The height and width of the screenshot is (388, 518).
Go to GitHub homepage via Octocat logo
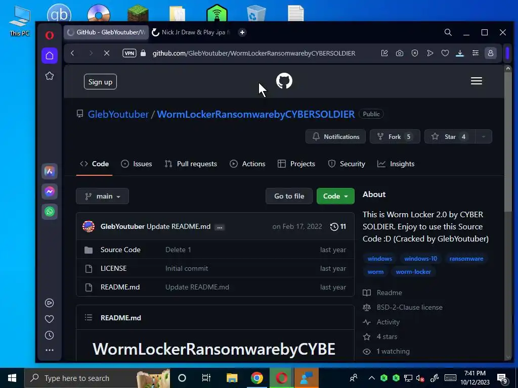[x=284, y=81]
